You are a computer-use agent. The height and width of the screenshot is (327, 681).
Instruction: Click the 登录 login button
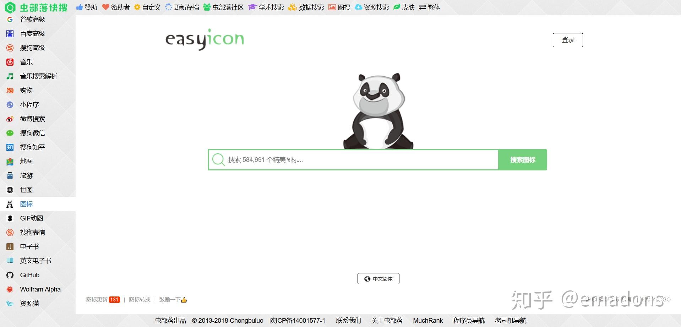tap(568, 40)
